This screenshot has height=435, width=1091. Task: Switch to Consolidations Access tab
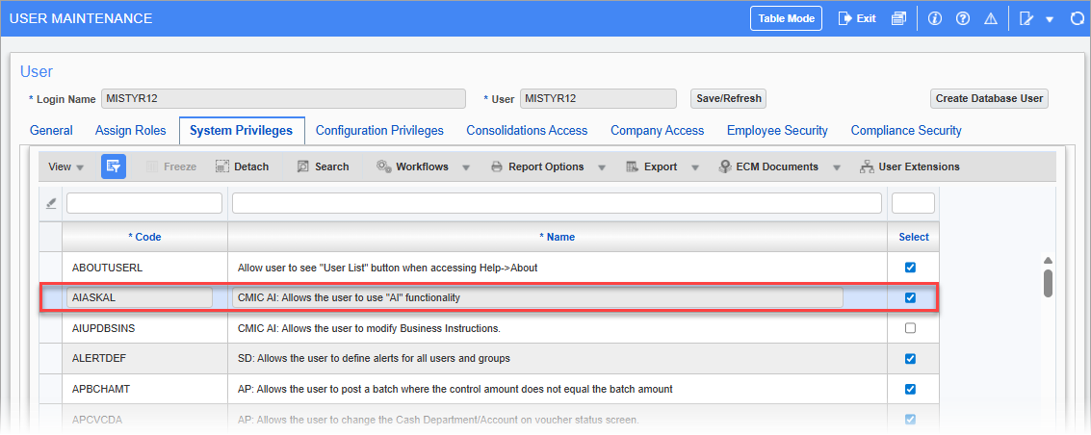(527, 131)
